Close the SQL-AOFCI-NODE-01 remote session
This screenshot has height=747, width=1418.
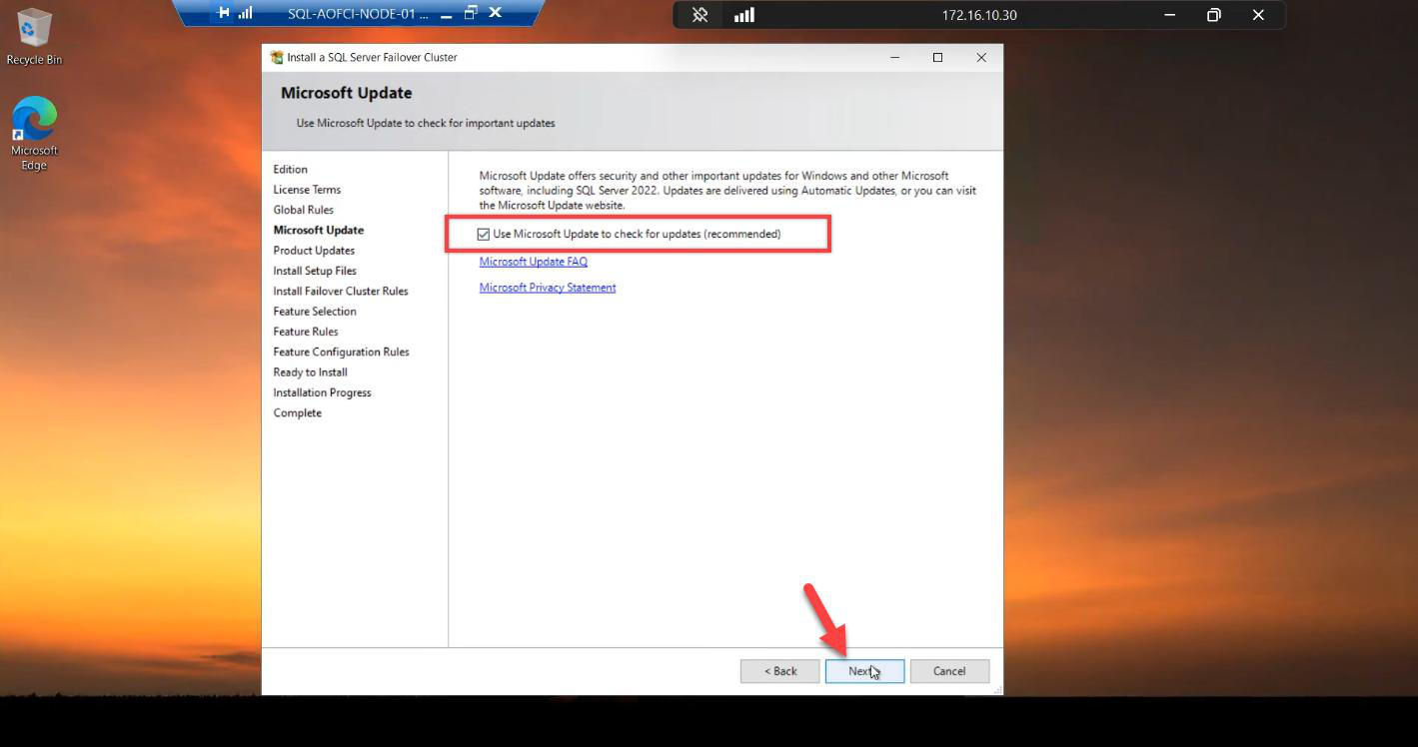point(495,13)
